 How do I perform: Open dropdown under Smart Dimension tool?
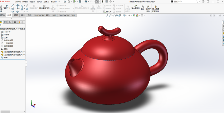tap(7, 12)
